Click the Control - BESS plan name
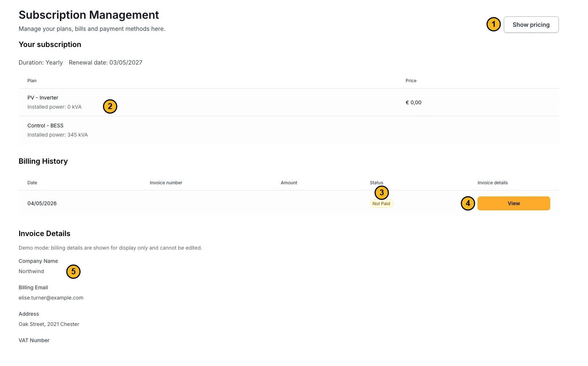This screenshot has height=366, width=588. (46, 126)
